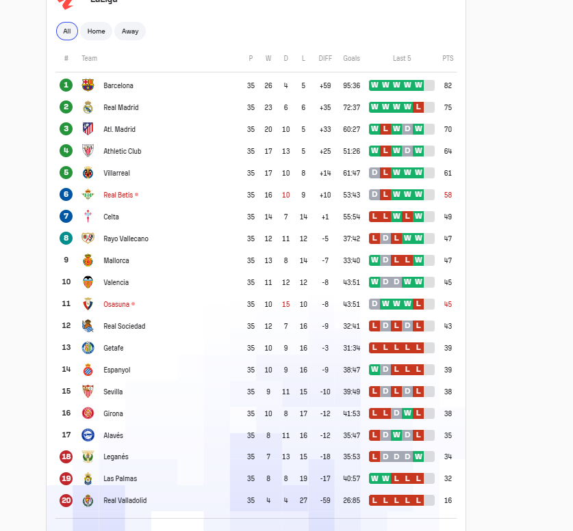Open the Valencia bat crest icon
573x531 pixels.
[88, 282]
